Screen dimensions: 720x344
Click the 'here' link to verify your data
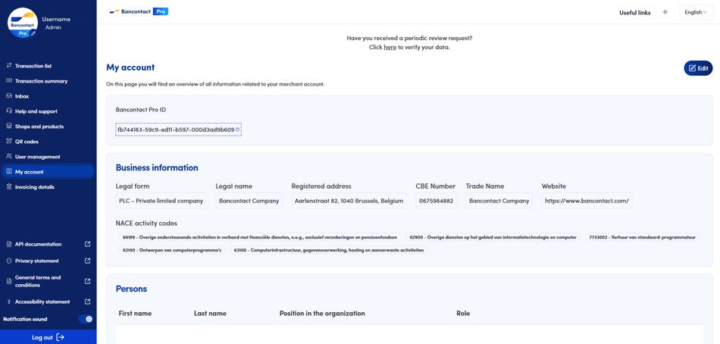(390, 47)
